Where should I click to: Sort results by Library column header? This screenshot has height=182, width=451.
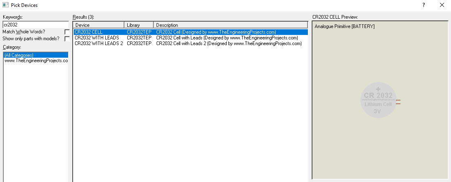139,25
